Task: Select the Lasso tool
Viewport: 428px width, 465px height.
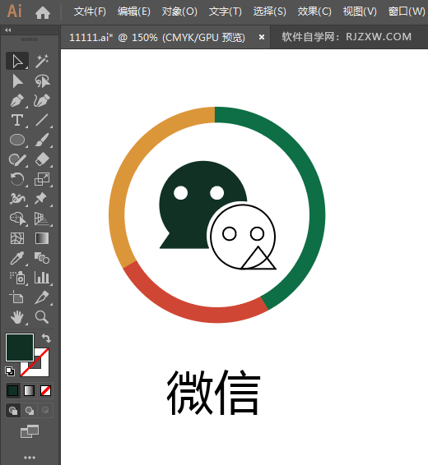Action: [x=42, y=81]
